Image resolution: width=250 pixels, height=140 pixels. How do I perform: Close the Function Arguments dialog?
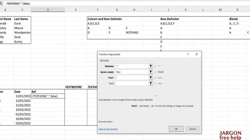tap(196, 54)
